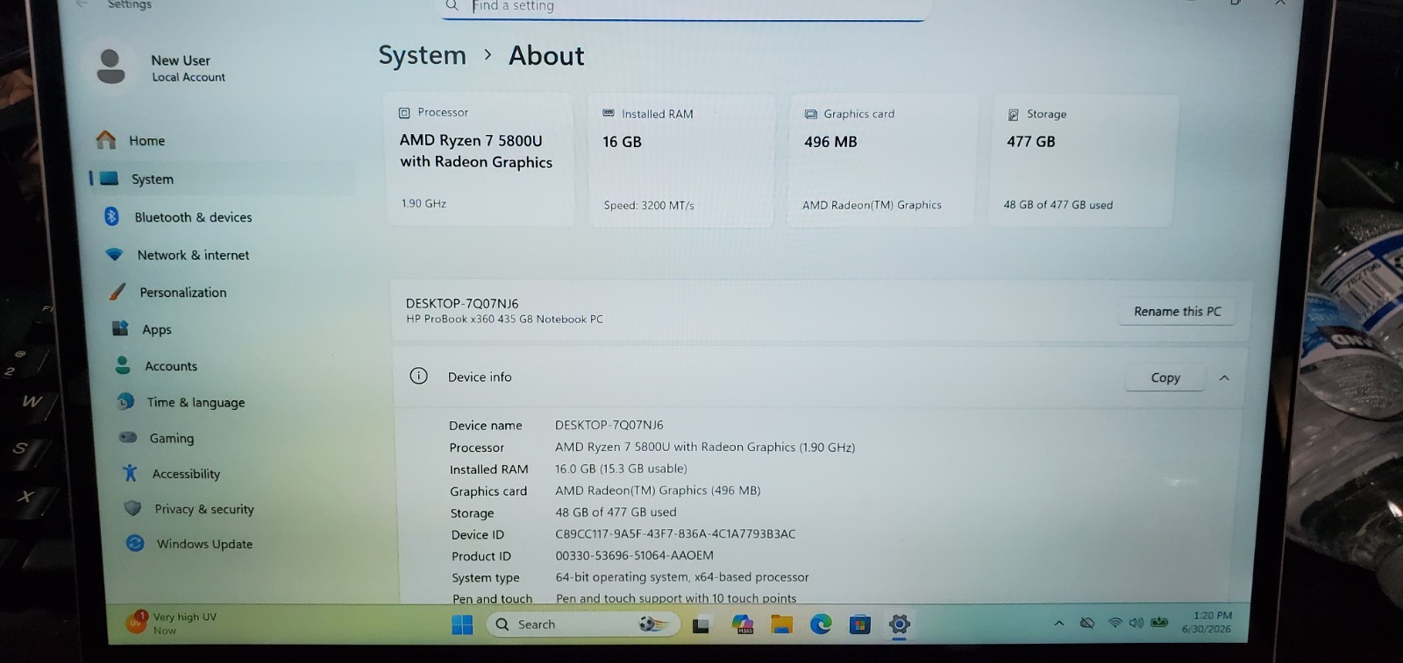Viewport: 1403px width, 663px height.
Task: Click the System breadcrumb link
Action: (x=422, y=55)
